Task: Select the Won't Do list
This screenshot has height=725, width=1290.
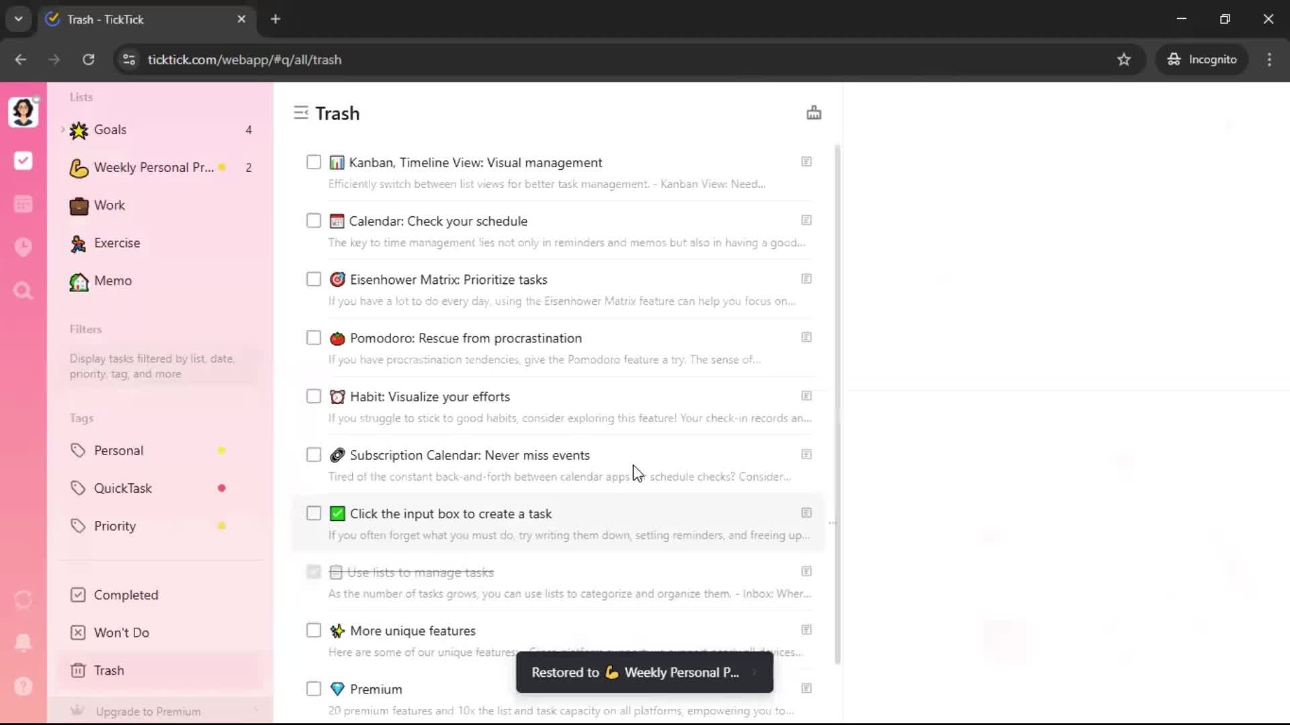Action: click(x=121, y=632)
